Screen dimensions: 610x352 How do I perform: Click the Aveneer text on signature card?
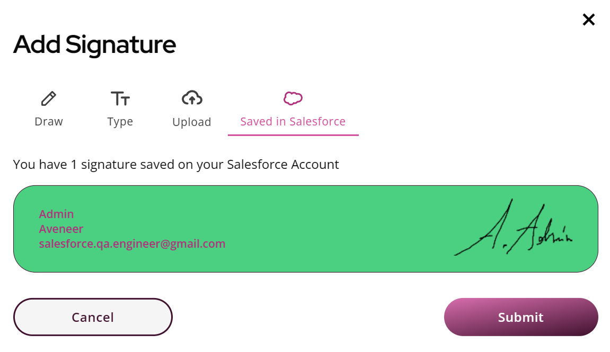61,229
